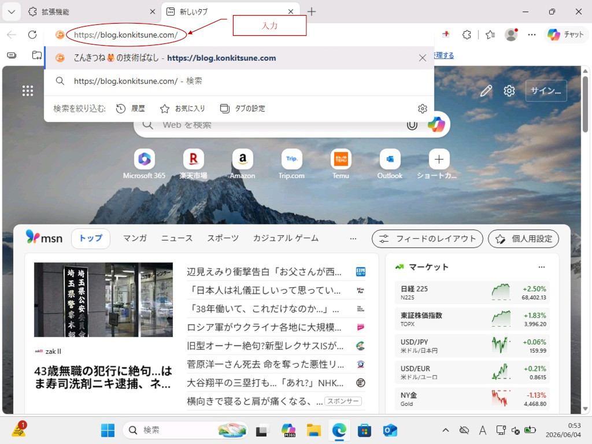The image size is (592, 444).
Task: Click the page vertical scrollbar
Action: pyautogui.click(x=586, y=104)
